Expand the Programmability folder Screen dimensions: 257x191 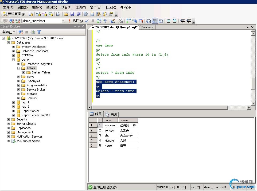coord(18,85)
